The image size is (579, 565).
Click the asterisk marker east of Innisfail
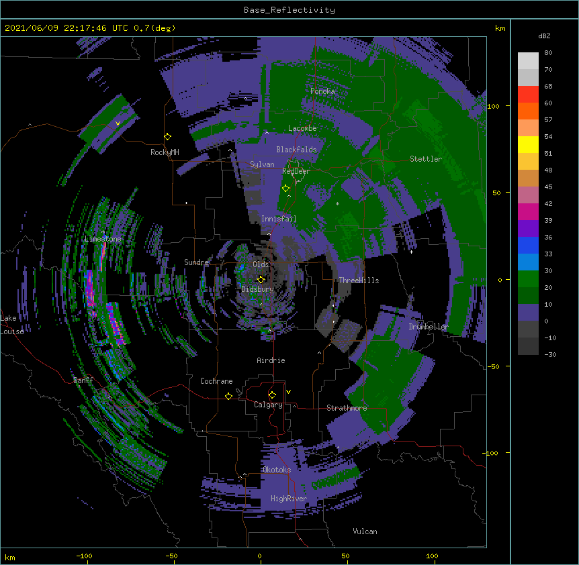[x=337, y=204]
